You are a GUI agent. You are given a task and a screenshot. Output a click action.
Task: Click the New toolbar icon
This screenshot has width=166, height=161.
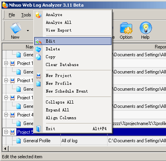tap(16, 28)
